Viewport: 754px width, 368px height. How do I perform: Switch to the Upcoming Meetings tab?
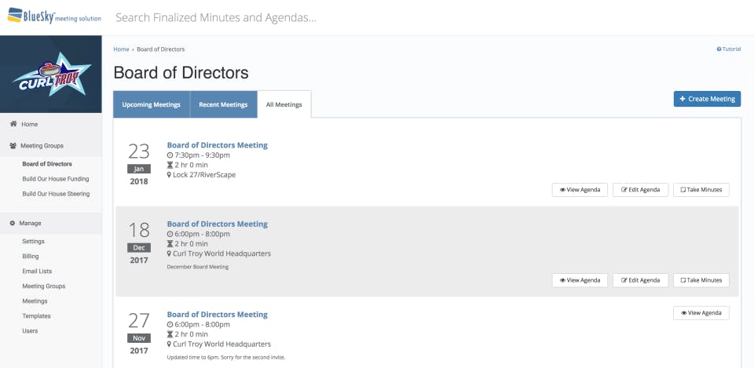(x=152, y=104)
